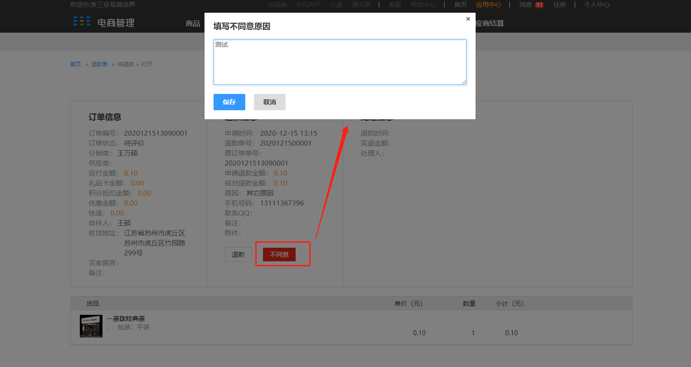Viewport: 691px width, 367px height.
Task: Open 帮助中心 from the top bar
Action: point(423,5)
